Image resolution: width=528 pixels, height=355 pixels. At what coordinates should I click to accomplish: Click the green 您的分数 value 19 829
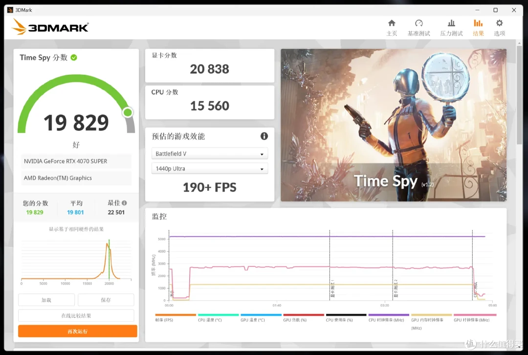pos(35,212)
